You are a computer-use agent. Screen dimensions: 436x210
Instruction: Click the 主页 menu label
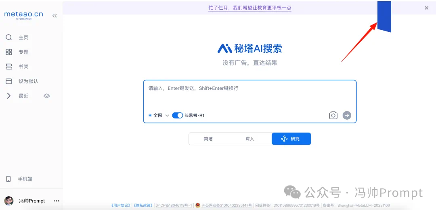pyautogui.click(x=23, y=37)
